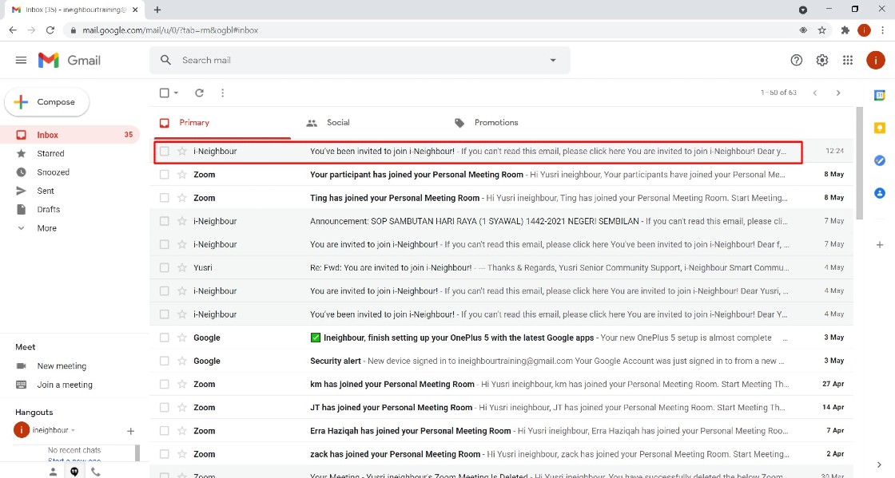Go to older messages page
The image size is (895, 478).
pyautogui.click(x=838, y=93)
